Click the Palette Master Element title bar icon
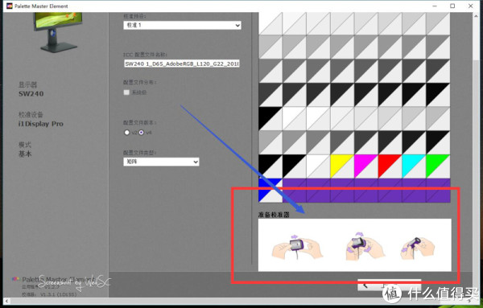This screenshot has height=308, width=483. click(9, 6)
